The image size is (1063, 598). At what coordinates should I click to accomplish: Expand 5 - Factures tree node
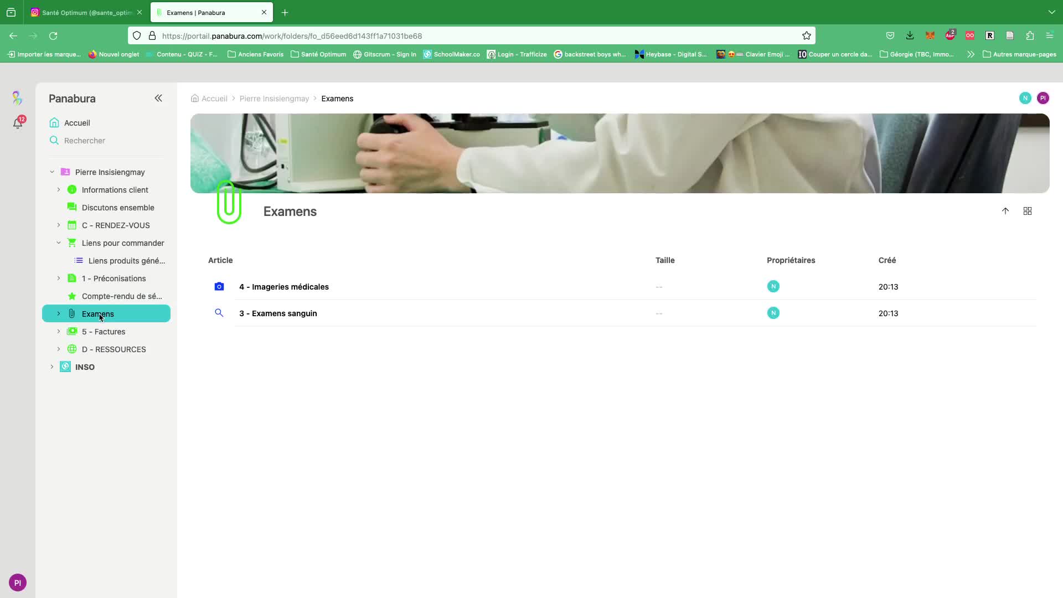pyautogui.click(x=59, y=332)
